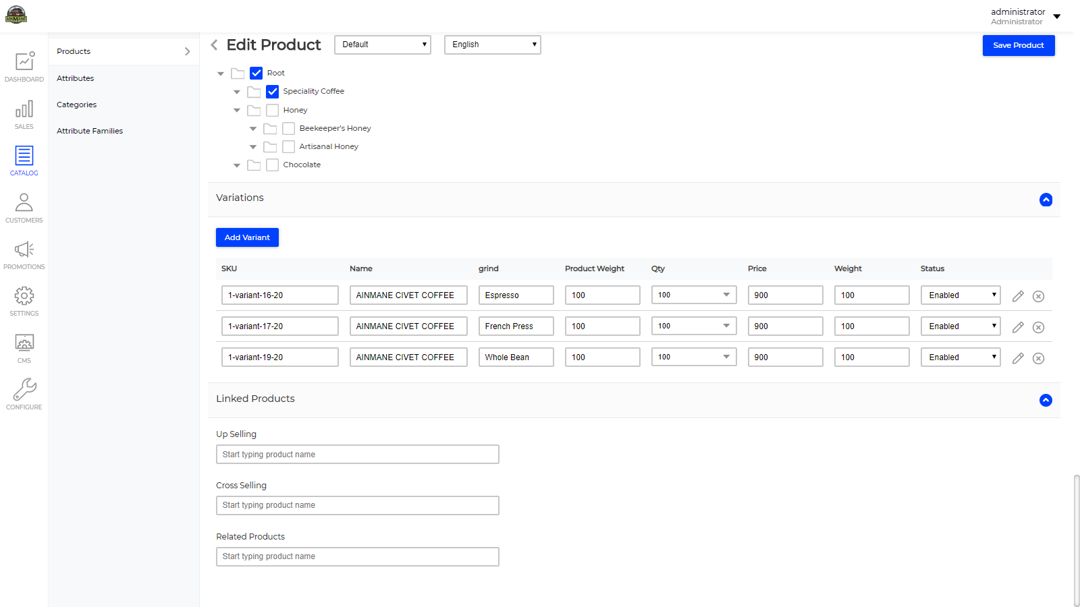Open the Products submenu

(x=124, y=51)
